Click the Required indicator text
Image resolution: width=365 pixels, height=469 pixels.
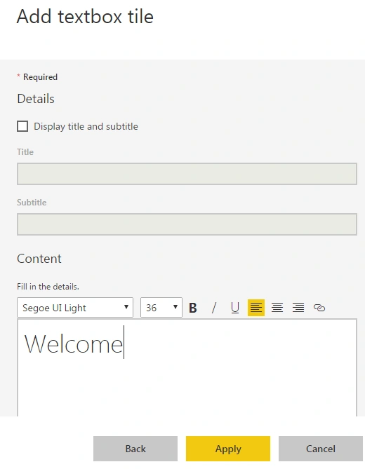point(40,77)
